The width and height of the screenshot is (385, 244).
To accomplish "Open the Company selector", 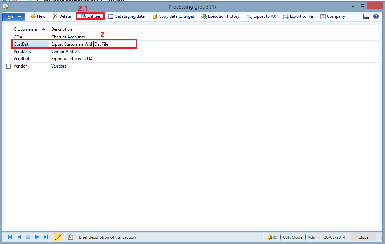I will click(x=332, y=16).
